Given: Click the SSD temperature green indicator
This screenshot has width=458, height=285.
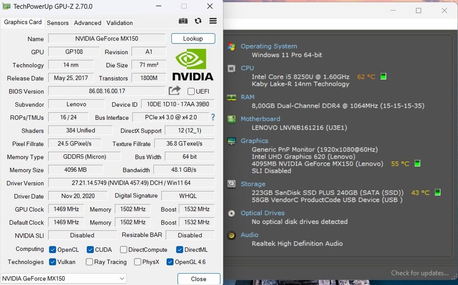Looking at the screenshot, I should (437, 192).
